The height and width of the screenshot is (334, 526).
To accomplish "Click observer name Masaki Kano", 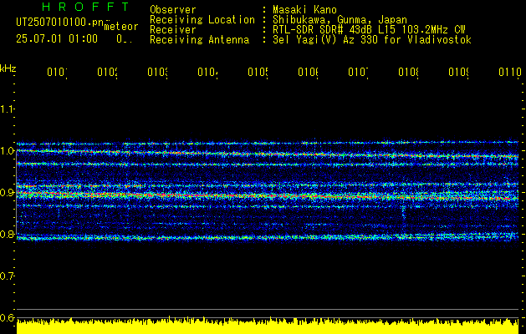I will tap(304, 9).
